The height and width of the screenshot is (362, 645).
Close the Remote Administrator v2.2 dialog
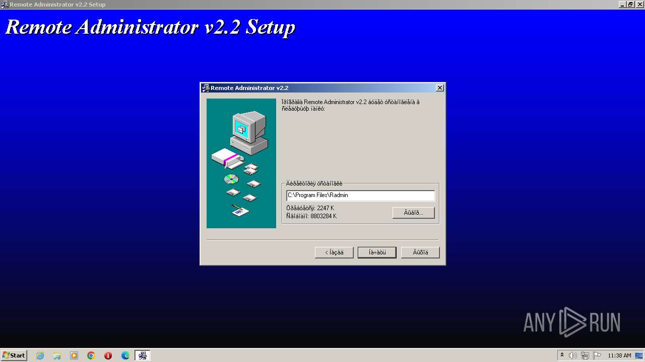coord(439,88)
